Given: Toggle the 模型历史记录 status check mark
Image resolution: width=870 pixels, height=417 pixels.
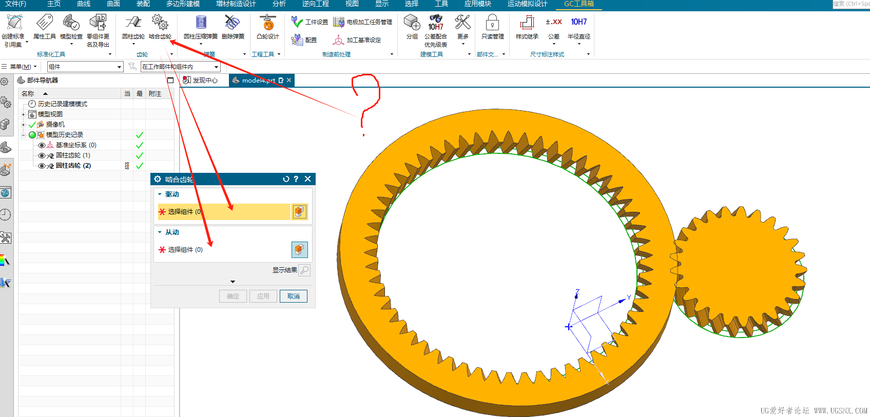Looking at the screenshot, I should pos(139,135).
